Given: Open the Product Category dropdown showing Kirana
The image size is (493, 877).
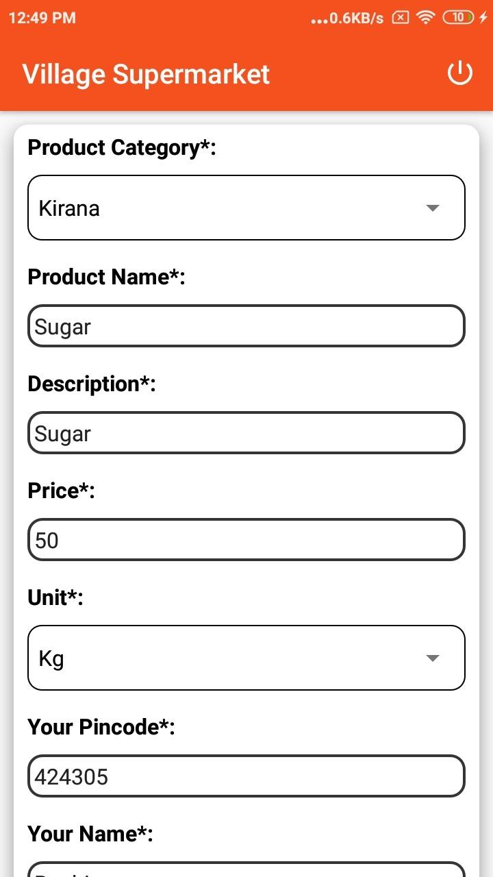Looking at the screenshot, I should pos(246,208).
